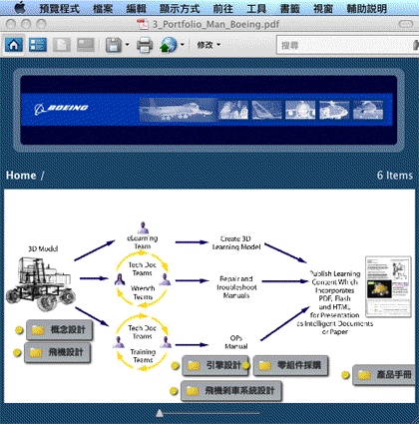This screenshot has width=419, height=424.
Task: Open the 預覽程式 menu
Action: coord(60,8)
